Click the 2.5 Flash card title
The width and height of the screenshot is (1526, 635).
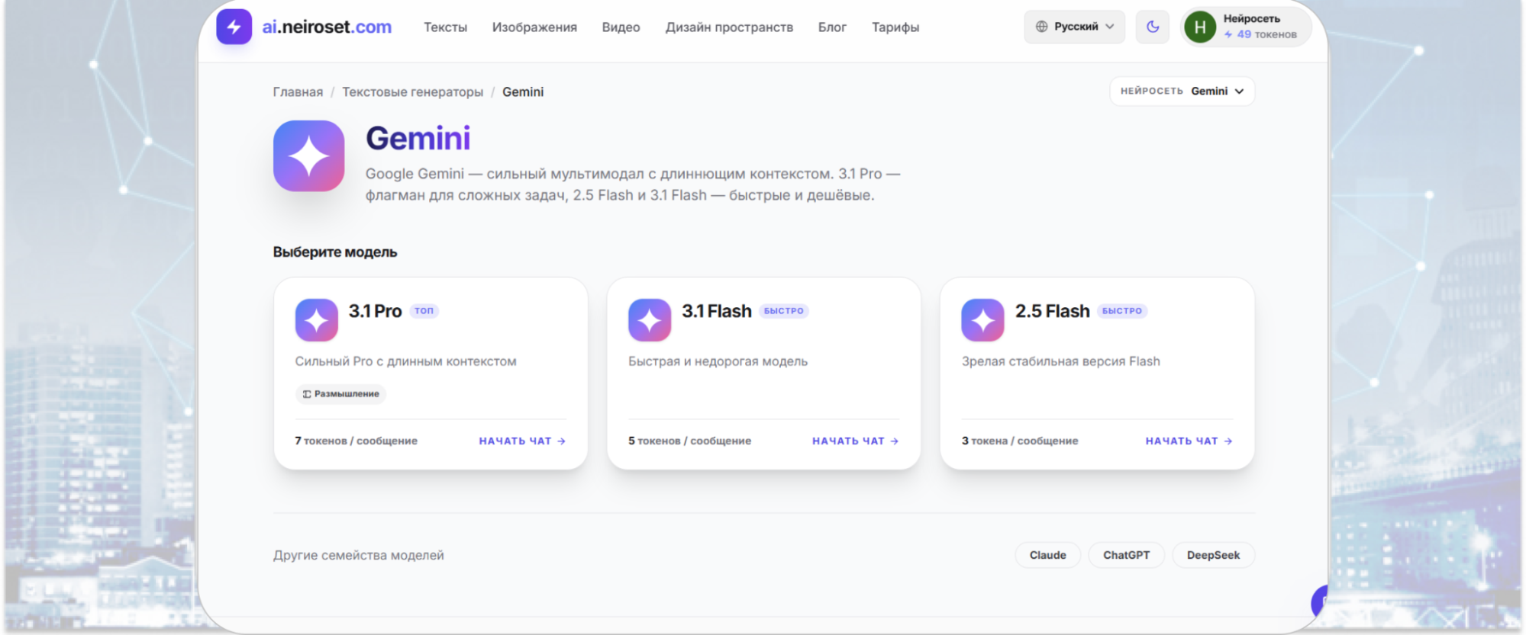(x=1052, y=311)
